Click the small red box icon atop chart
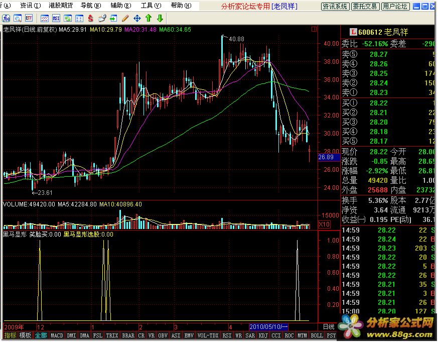Screen dimensions: 438x342 [314, 29]
